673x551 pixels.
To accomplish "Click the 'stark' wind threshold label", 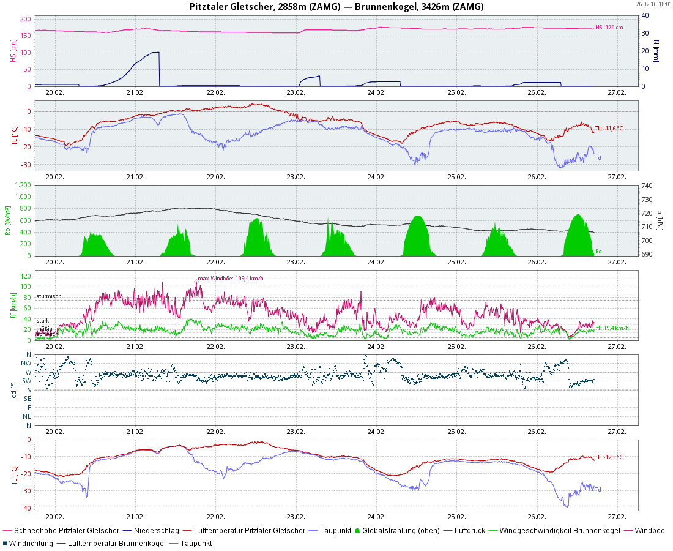I will (43, 321).
